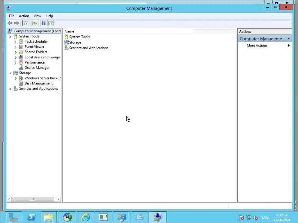Expand Local Users and Groups node
Image resolution: width=298 pixels, height=223 pixels.
(x=16, y=57)
